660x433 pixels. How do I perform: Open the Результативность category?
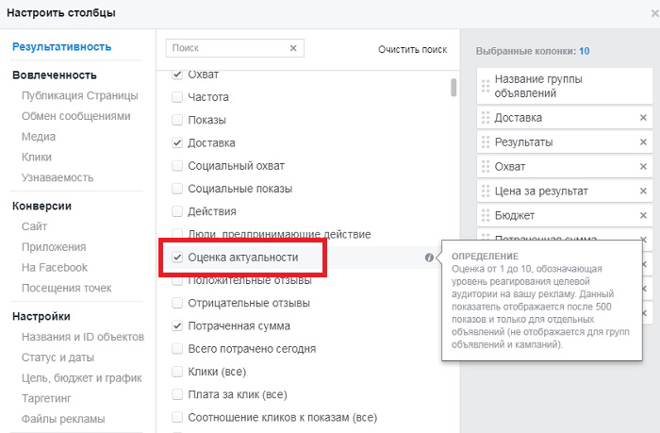[61, 47]
